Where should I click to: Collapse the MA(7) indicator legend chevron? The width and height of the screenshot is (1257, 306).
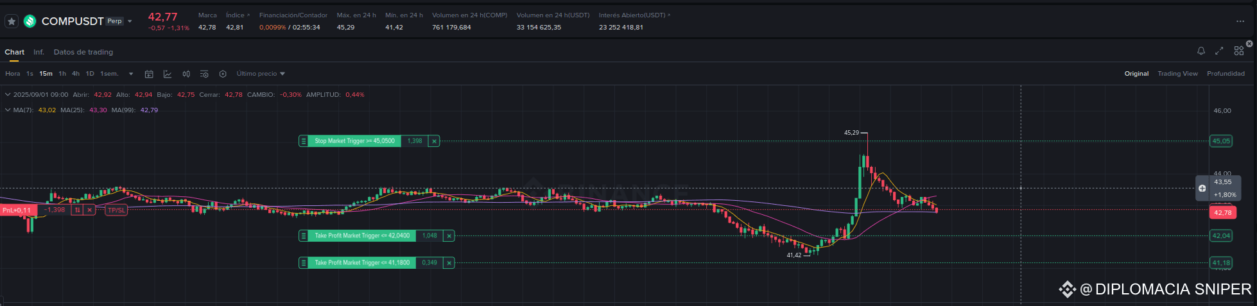click(8, 110)
